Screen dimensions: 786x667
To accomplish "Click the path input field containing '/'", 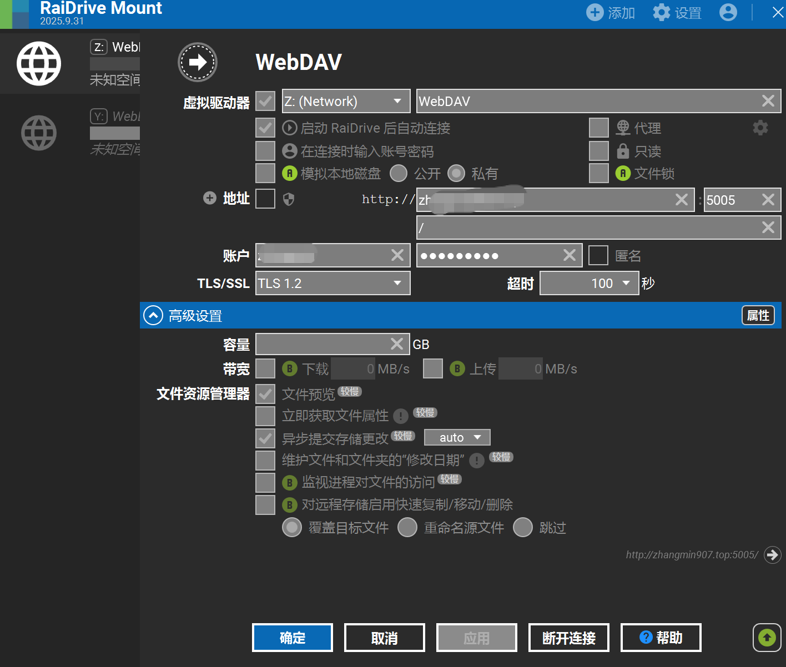I will tap(599, 228).
